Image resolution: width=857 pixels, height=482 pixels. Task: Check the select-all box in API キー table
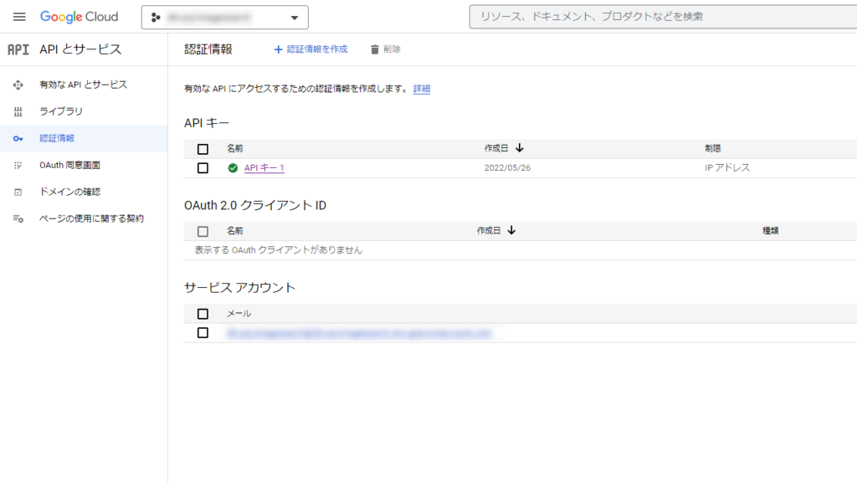[x=202, y=148]
